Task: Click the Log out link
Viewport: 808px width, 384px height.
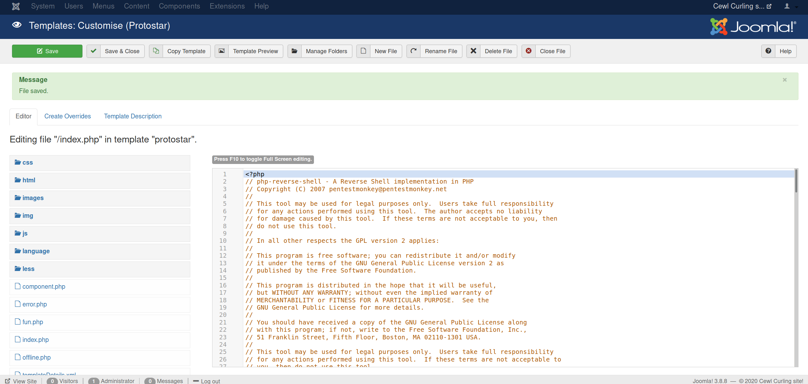Action: point(206,381)
